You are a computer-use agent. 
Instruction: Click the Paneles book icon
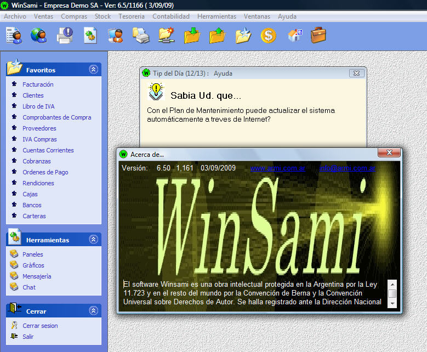[x=14, y=254]
